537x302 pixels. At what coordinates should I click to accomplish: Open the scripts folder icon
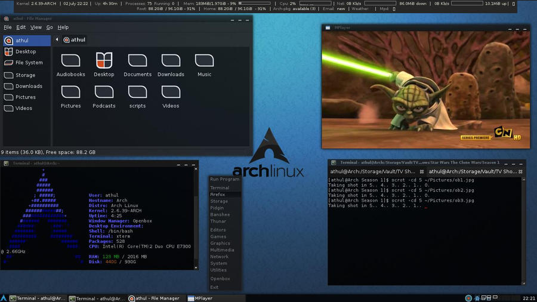coord(137,92)
